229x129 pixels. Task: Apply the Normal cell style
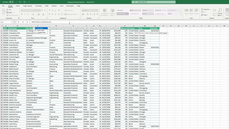point(122,10)
